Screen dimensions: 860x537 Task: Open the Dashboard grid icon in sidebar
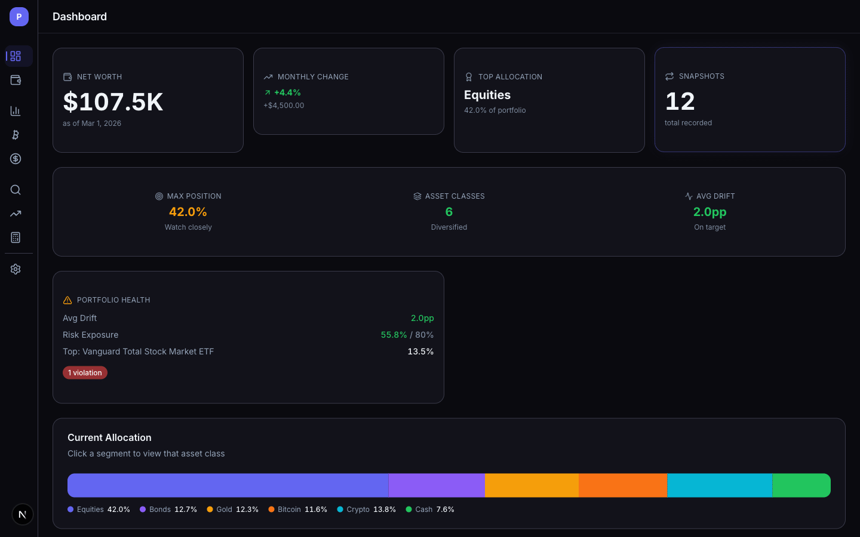pos(16,56)
